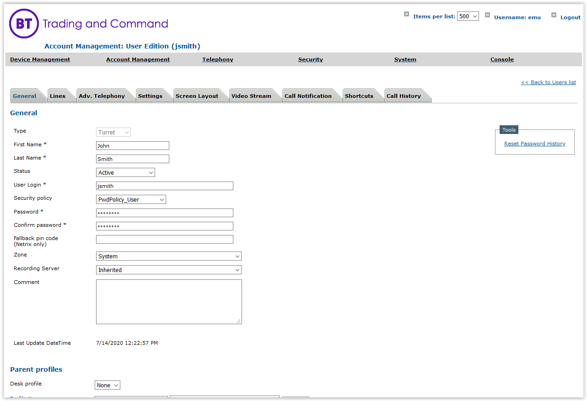Click the BT logo icon
The height and width of the screenshot is (401, 587).
point(24,24)
